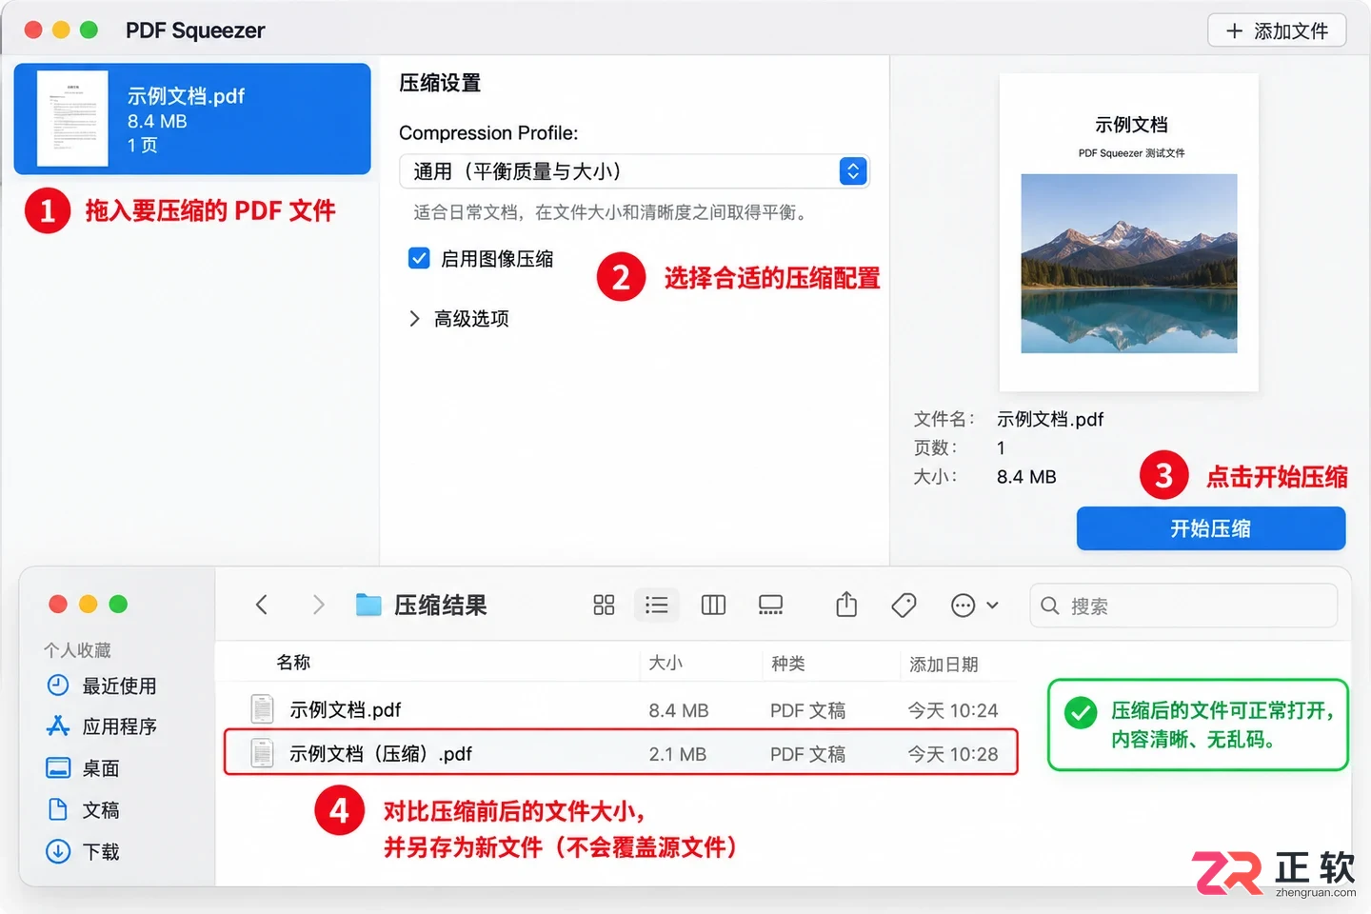Select 示例文档.pdf in the file list
Screen dimensions: 1371x914
192,119
